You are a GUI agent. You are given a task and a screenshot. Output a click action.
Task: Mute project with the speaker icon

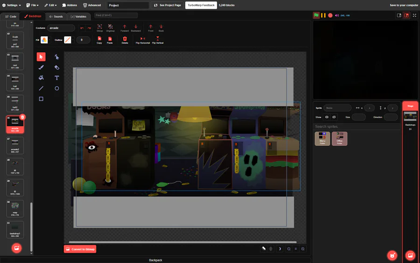tap(336, 15)
